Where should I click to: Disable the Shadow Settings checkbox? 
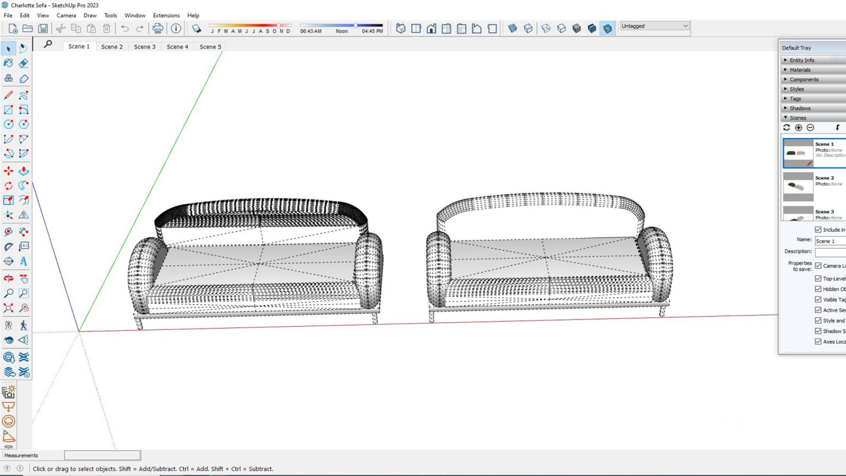tap(818, 331)
